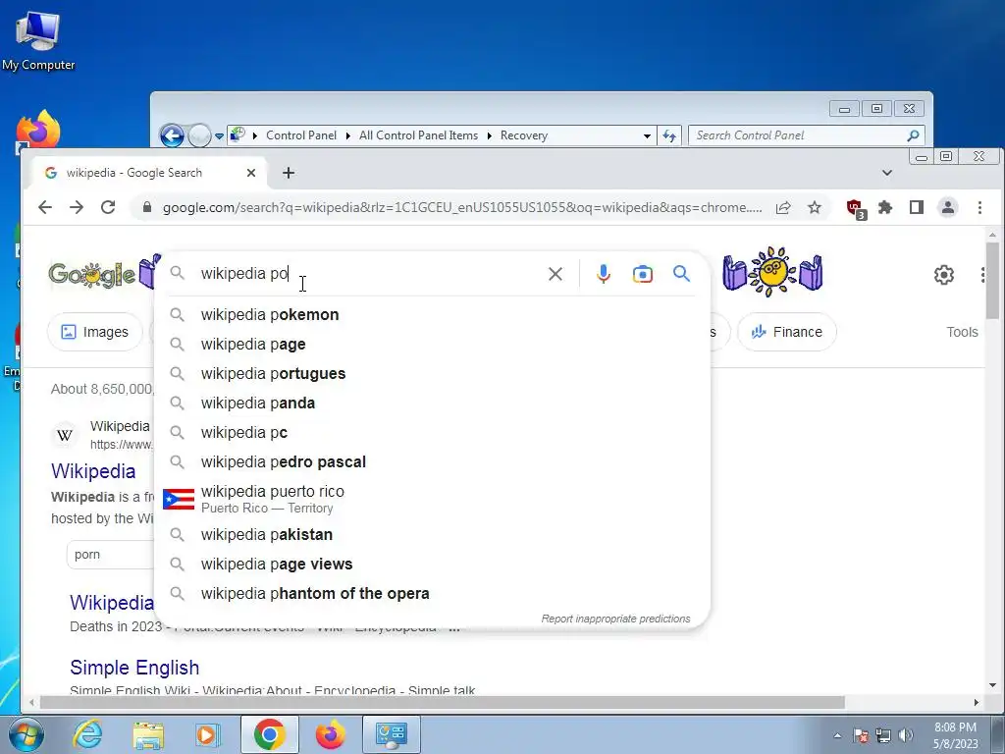Switch to Control Panel taskbar button

pos(391,734)
